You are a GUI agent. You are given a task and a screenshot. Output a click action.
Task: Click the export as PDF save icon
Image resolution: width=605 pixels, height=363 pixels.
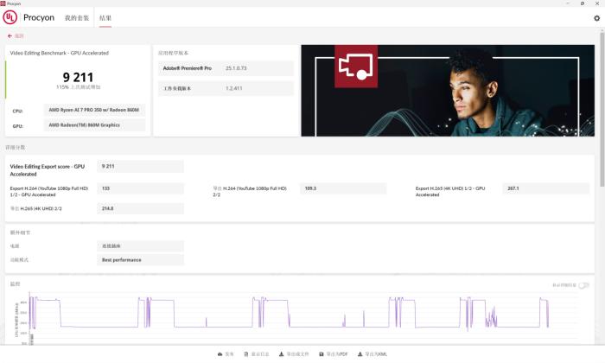click(x=322, y=354)
